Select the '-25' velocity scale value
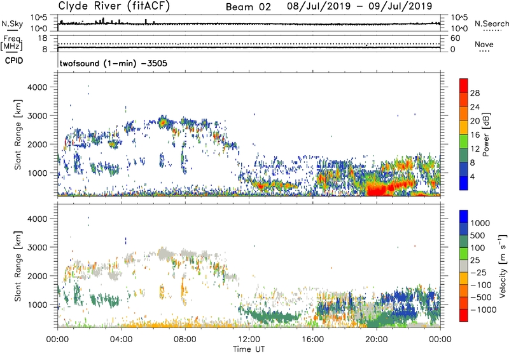509x353 pixels. tap(478, 272)
